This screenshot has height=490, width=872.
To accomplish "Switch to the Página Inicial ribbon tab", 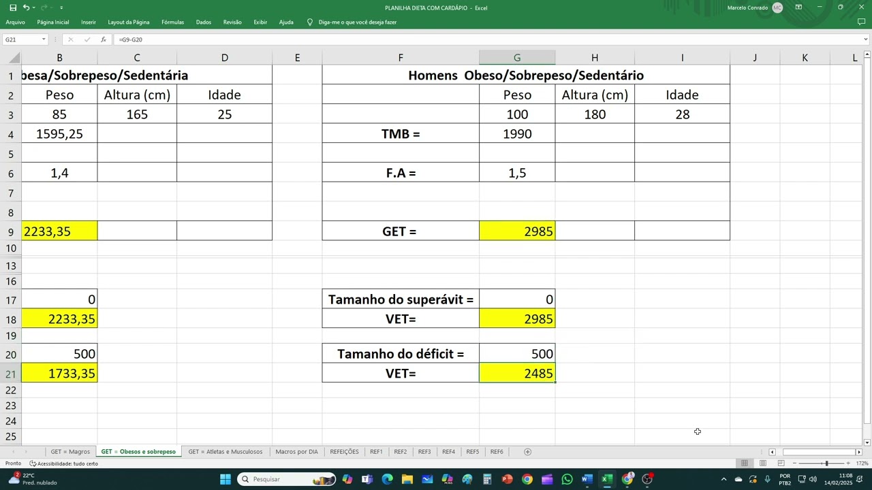I will pyautogui.click(x=53, y=22).
